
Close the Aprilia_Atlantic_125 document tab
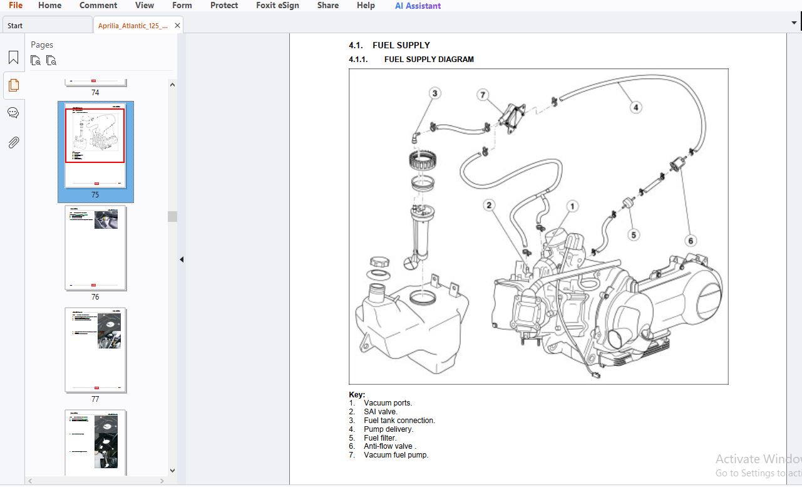coord(177,26)
